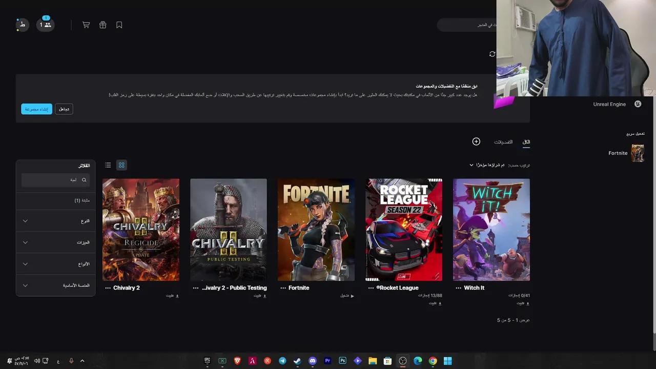Switch library to grid view
The image size is (656, 369).
[x=121, y=165]
